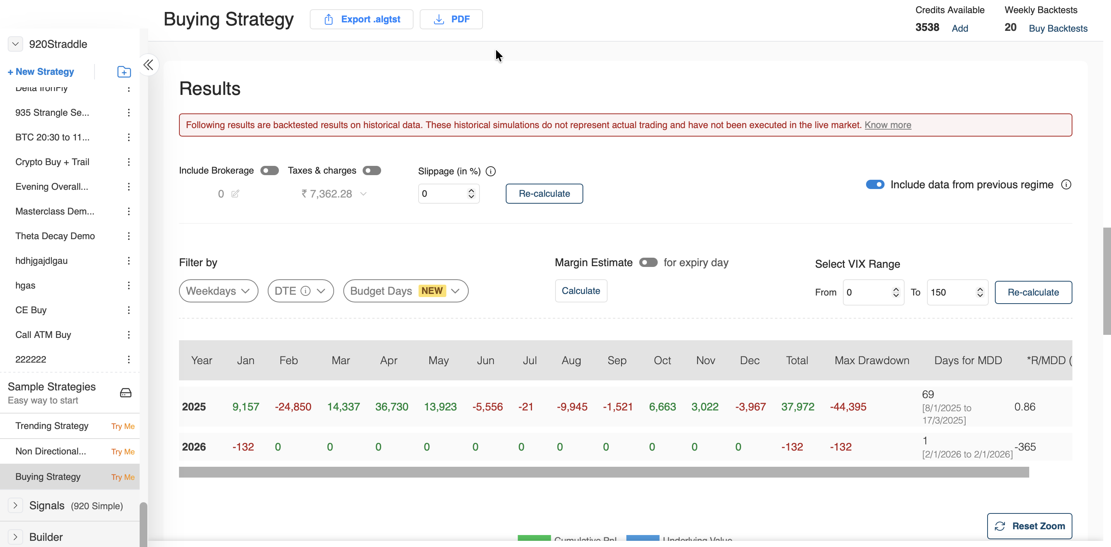Click the horizontal table scrollbar

603,472
